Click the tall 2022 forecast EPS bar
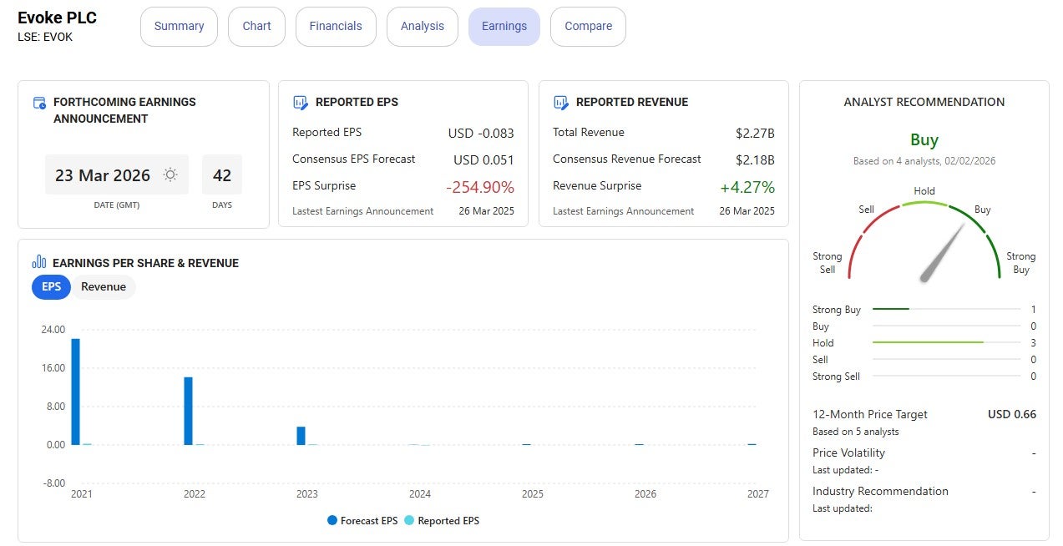1063x546 pixels. 187,409
